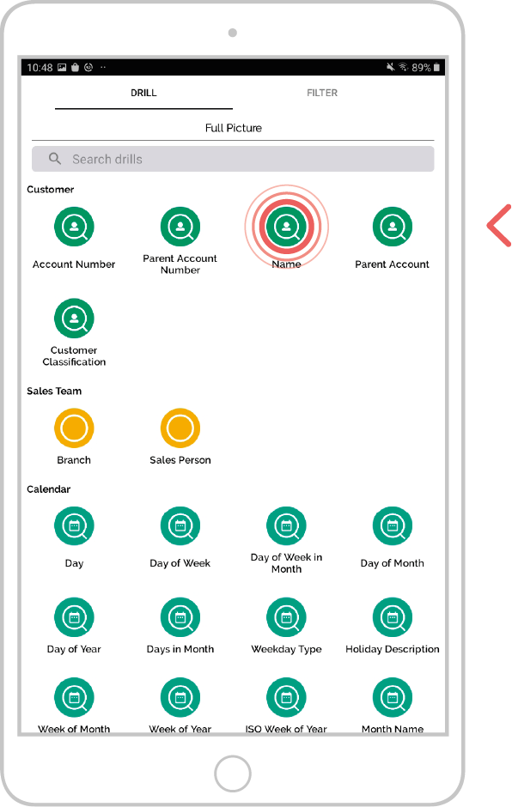Open the Customer Classification drill
The height and width of the screenshot is (807, 512).
[74, 318]
